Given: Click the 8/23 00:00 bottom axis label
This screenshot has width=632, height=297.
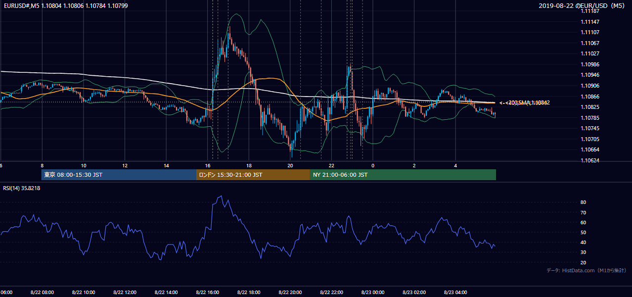Looking at the screenshot, I should click(373, 292).
